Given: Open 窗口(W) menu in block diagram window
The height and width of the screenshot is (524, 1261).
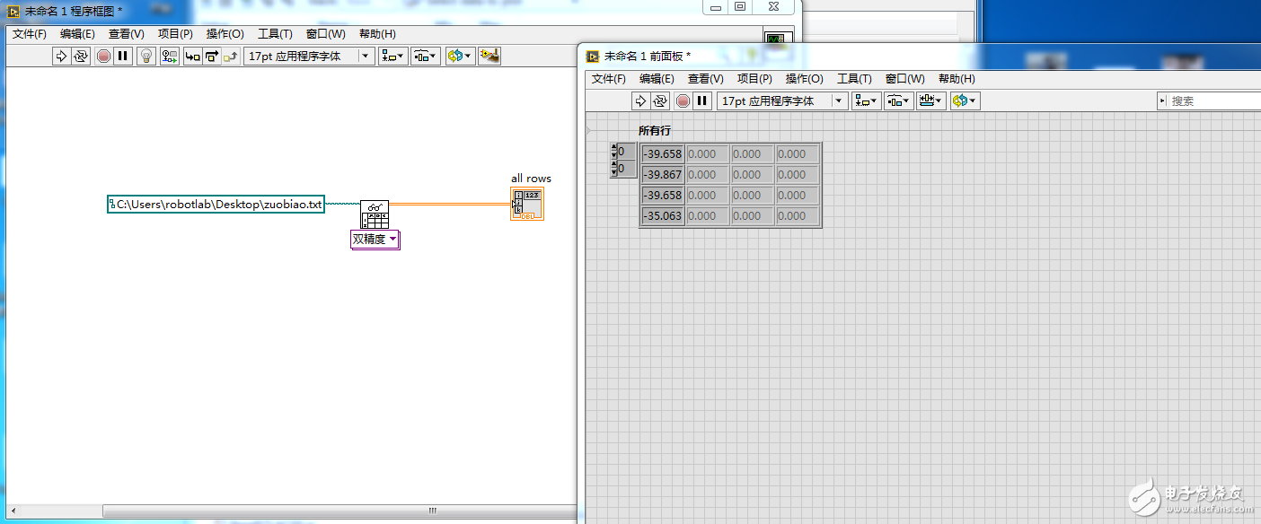Looking at the screenshot, I should pos(325,34).
